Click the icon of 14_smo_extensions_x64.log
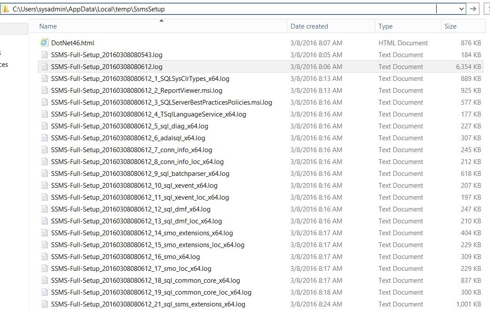 pos(45,233)
